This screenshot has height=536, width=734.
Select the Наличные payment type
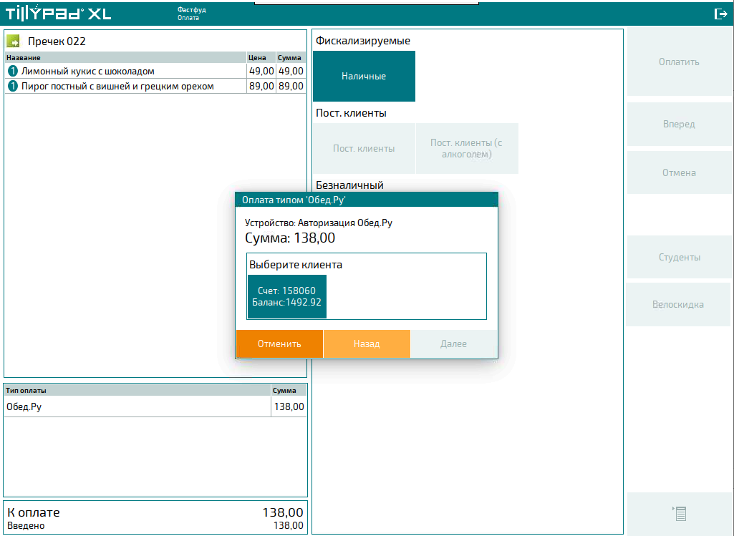364,76
